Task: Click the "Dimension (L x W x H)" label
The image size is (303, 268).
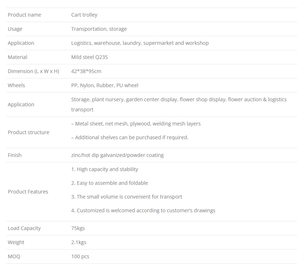Action: click(33, 71)
